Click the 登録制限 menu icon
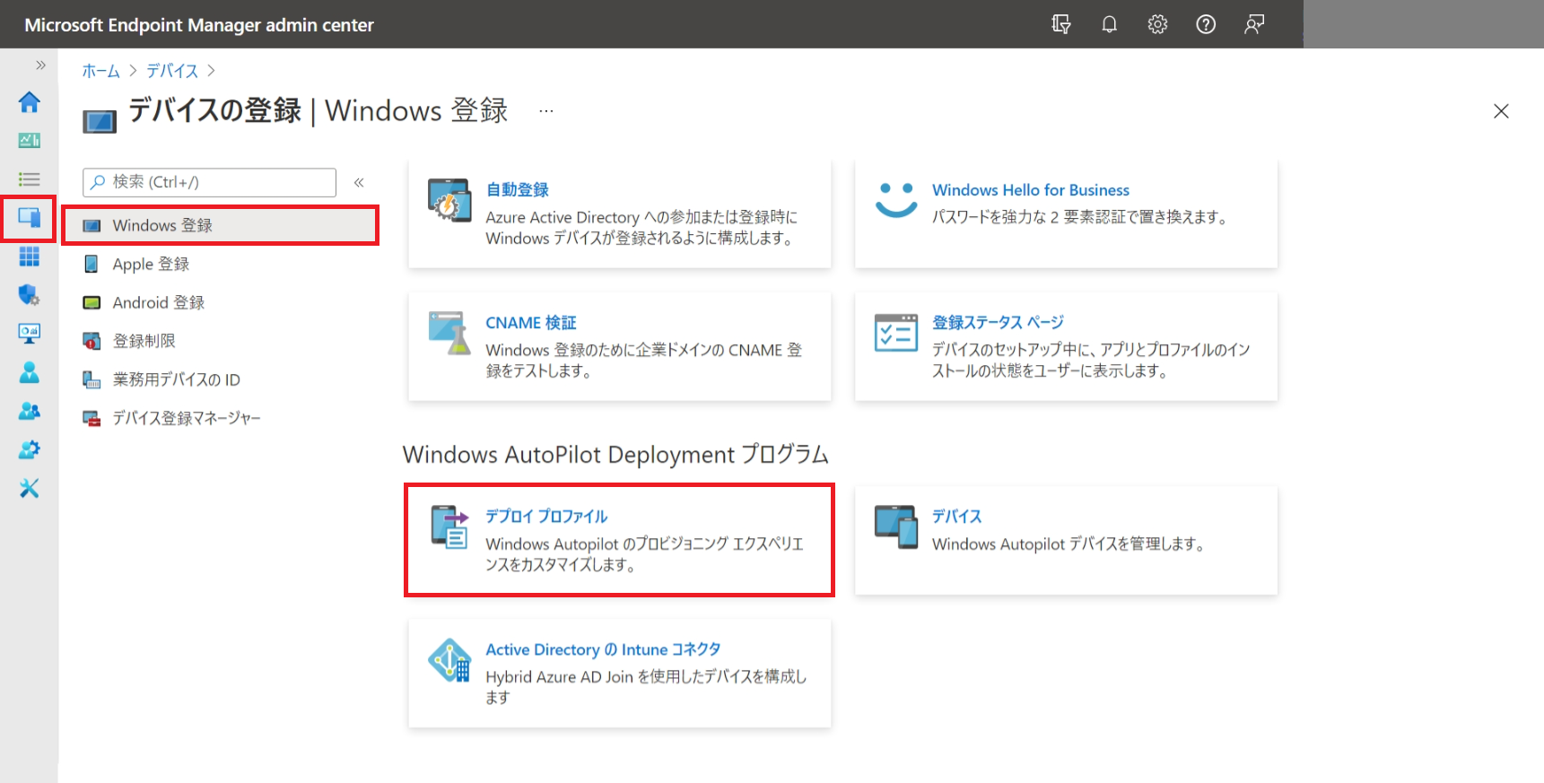1544x783 pixels. tap(92, 341)
